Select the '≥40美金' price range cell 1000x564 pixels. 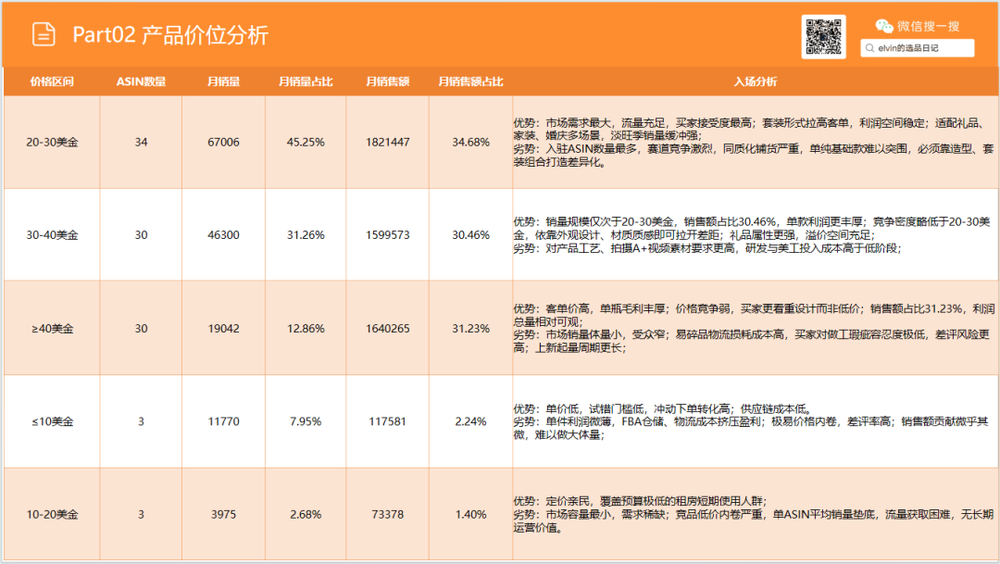(x=52, y=329)
